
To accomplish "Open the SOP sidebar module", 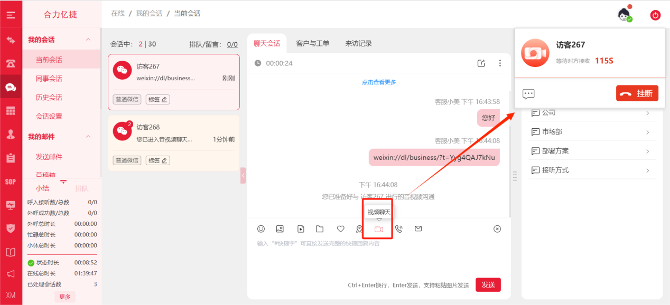I will [11, 182].
